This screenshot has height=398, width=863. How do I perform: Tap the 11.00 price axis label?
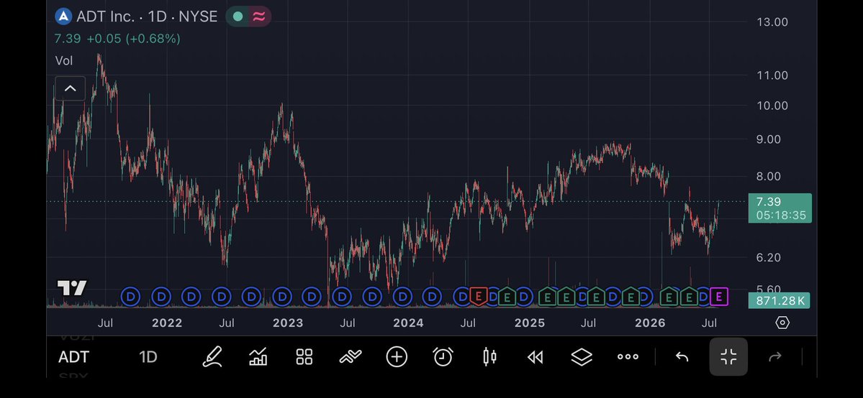[772, 75]
